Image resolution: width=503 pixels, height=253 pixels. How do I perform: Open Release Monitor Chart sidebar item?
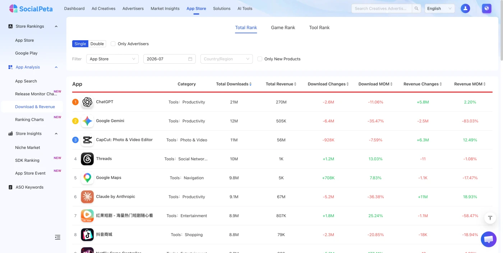36,94
